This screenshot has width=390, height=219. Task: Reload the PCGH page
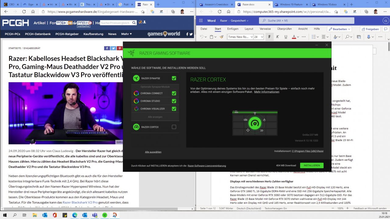tap(23, 12)
